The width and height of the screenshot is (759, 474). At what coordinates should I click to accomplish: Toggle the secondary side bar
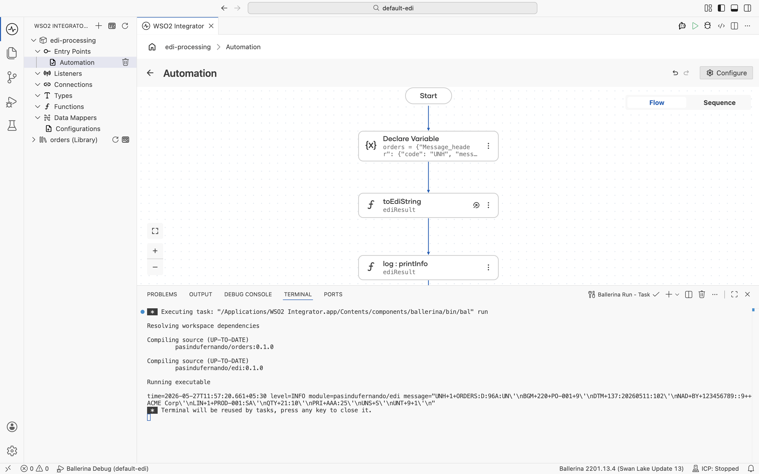pos(747,8)
